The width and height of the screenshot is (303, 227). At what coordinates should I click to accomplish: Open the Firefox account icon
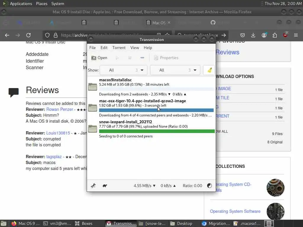tap(264, 35)
